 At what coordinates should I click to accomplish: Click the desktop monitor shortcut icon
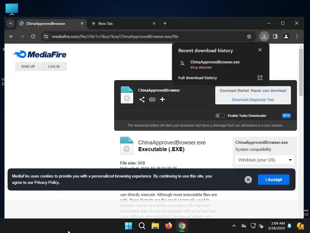(x=12, y=9)
